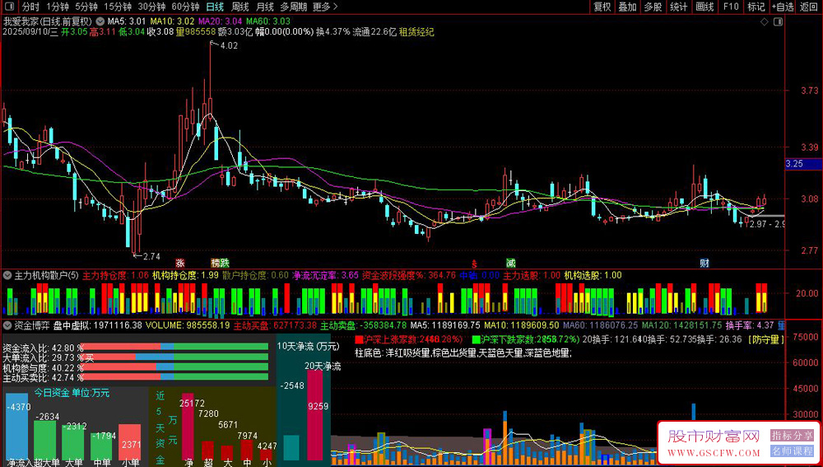The width and height of the screenshot is (823, 467).
Task: Open the main chart indicator dropdown beside 我爱我家
Action: click(100, 21)
